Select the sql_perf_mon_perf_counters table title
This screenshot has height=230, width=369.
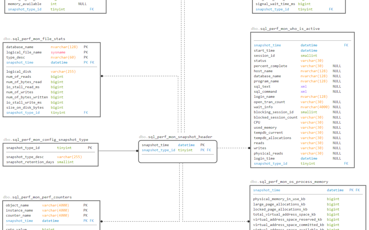[38, 197]
